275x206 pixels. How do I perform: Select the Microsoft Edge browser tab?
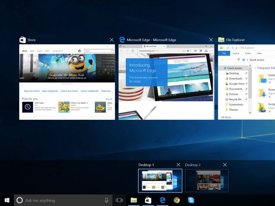(154, 46)
